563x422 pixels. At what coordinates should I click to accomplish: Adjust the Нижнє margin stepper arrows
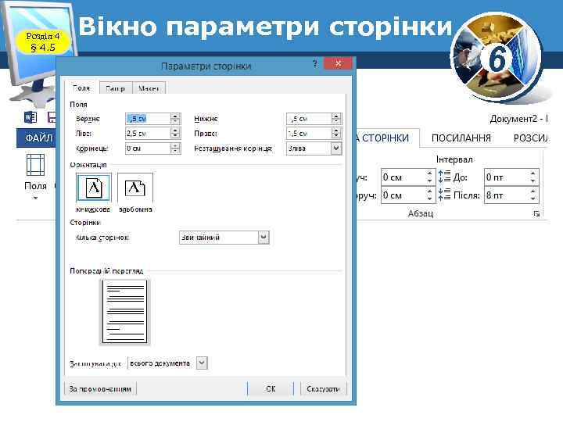click(x=336, y=119)
